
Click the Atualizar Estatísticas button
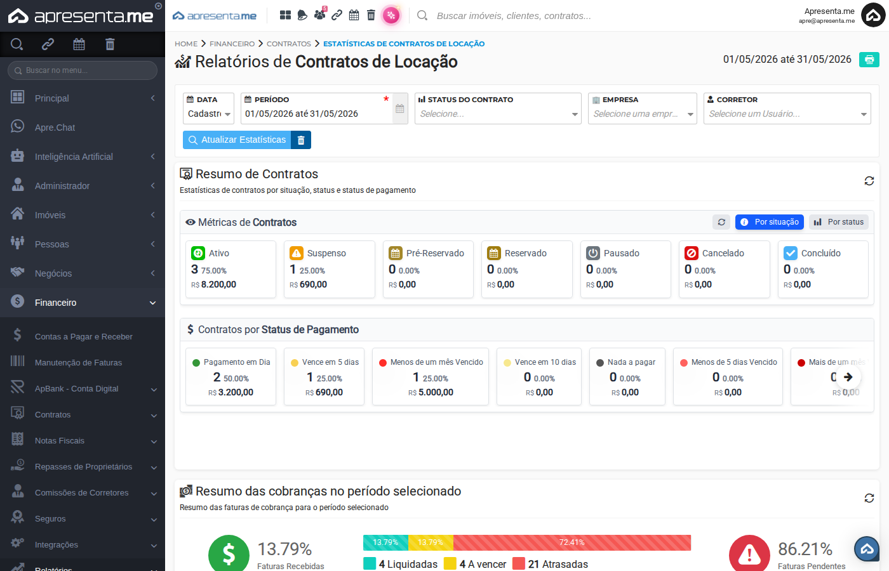pyautogui.click(x=237, y=140)
